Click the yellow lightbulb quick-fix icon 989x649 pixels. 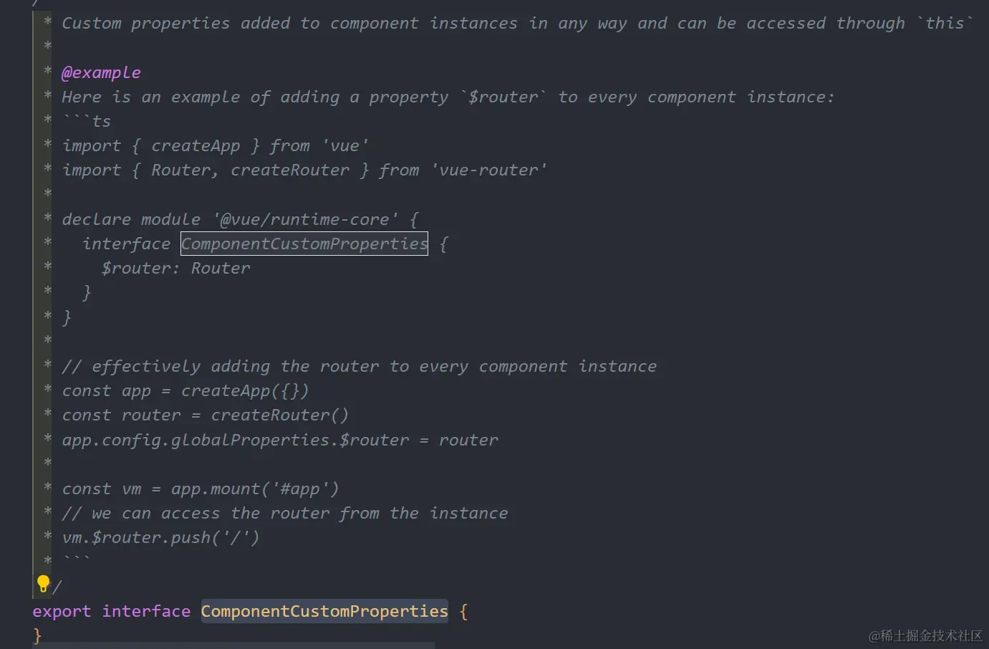43,584
